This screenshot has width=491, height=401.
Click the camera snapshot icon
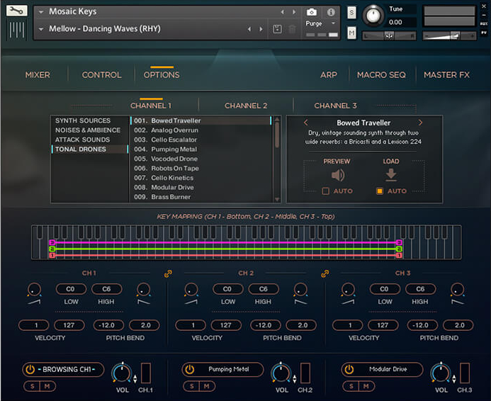[x=311, y=12]
